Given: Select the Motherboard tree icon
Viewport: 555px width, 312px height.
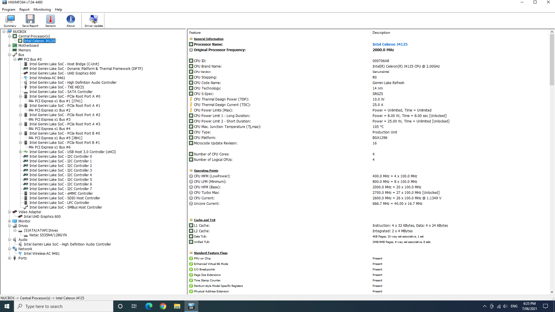Looking at the screenshot, I should (x=15, y=46).
